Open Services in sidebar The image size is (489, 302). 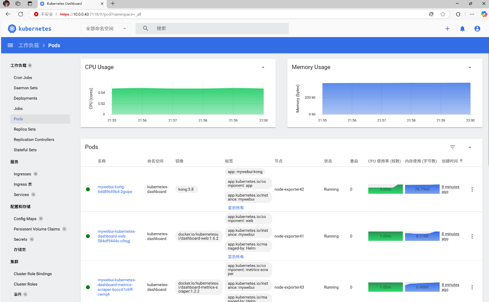click(21, 195)
